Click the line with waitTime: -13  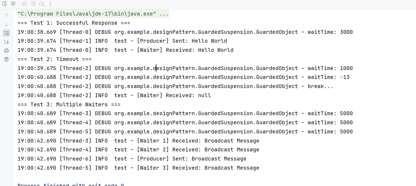coord(184,77)
